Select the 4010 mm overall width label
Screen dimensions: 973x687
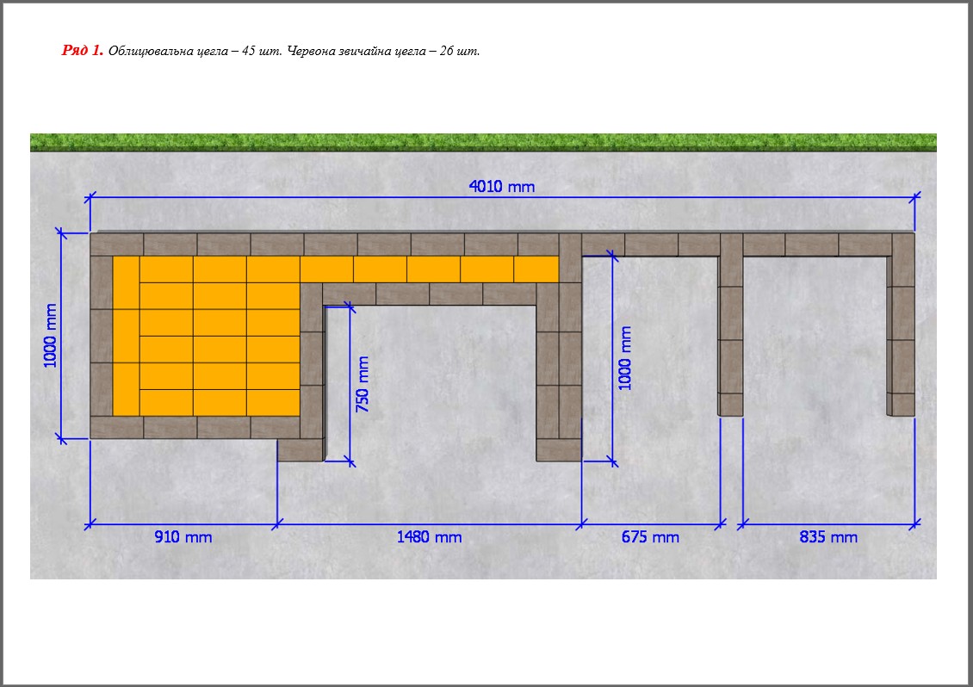click(x=501, y=187)
